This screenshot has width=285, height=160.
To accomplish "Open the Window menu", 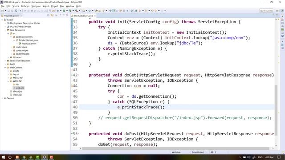I will click(70, 6).
